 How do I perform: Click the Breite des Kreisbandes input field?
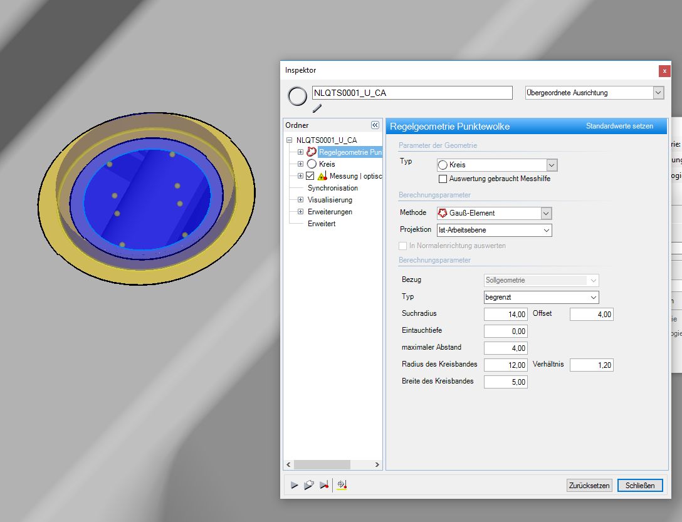[x=505, y=382]
